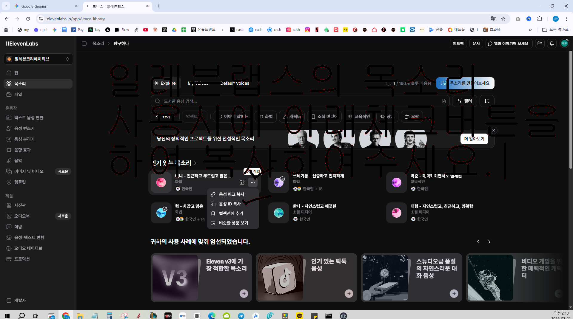Screen dimensions: 573x319
Task: Click the user profile avatar
Action: click(564, 44)
